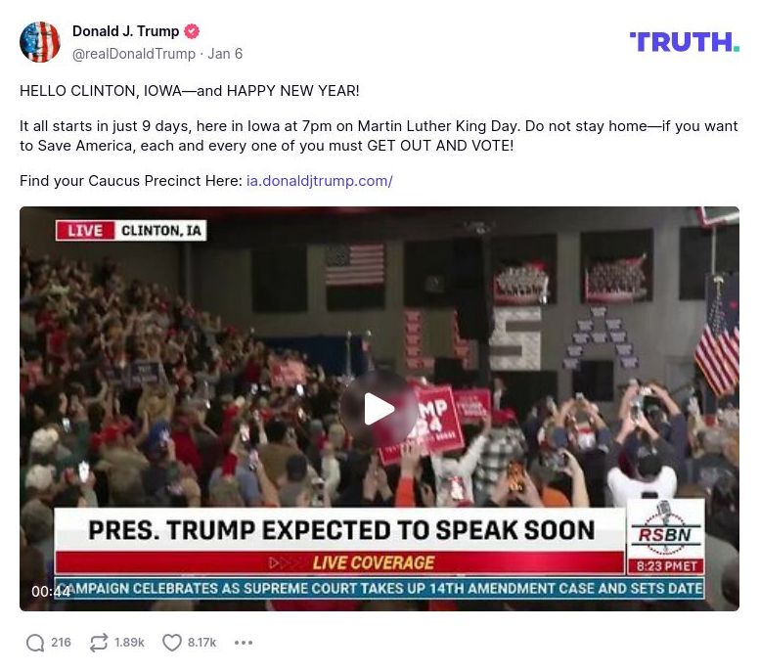Click the Jan 6 post date
Viewport: 760px width, 672px height.
(225, 54)
